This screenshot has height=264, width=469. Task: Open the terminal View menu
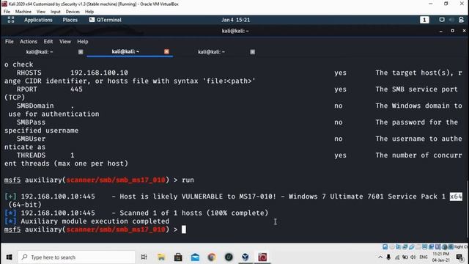65,42
